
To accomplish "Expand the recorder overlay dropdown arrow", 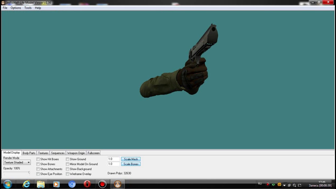I will tap(284, 185).
